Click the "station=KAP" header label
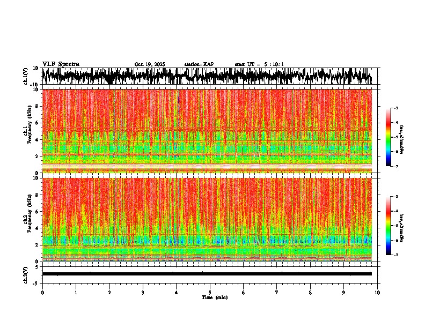 [x=199, y=64]
